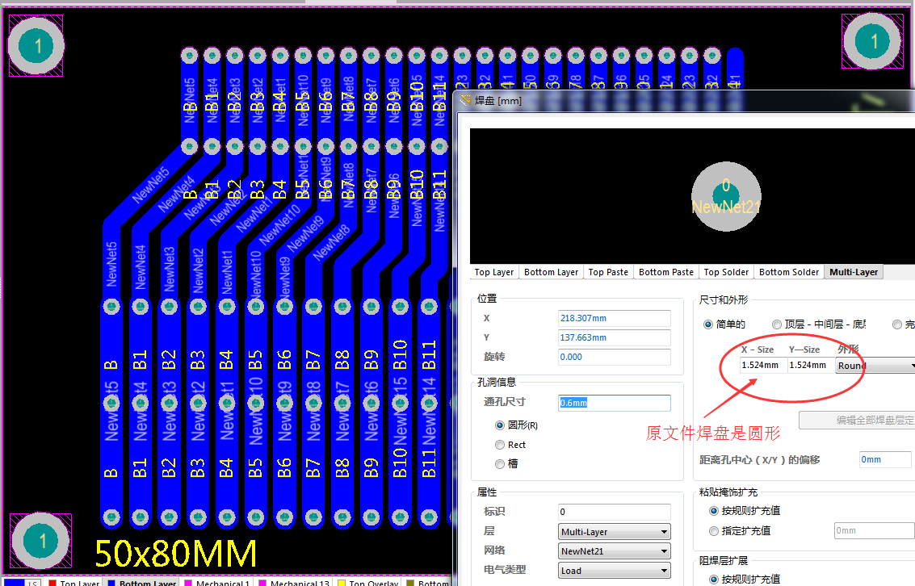The image size is (915, 586).
Task: Click the yellow Top Overlay color swatch
Action: click(342, 582)
